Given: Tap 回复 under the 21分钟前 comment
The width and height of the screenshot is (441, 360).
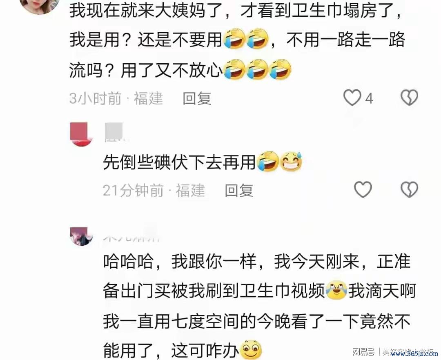Looking at the screenshot, I should (239, 191).
